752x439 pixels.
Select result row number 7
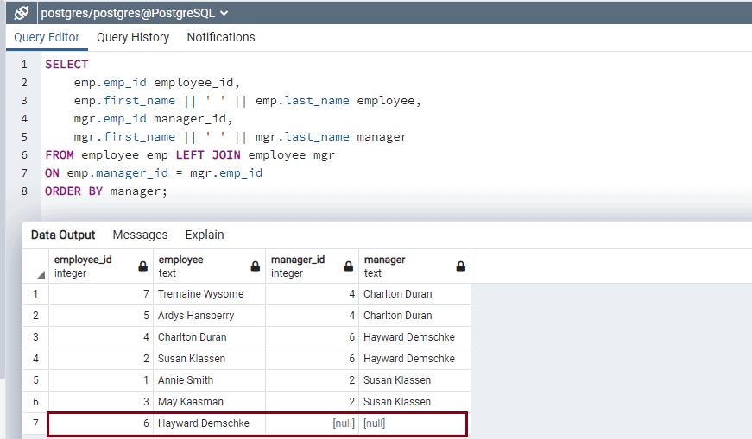click(x=35, y=423)
